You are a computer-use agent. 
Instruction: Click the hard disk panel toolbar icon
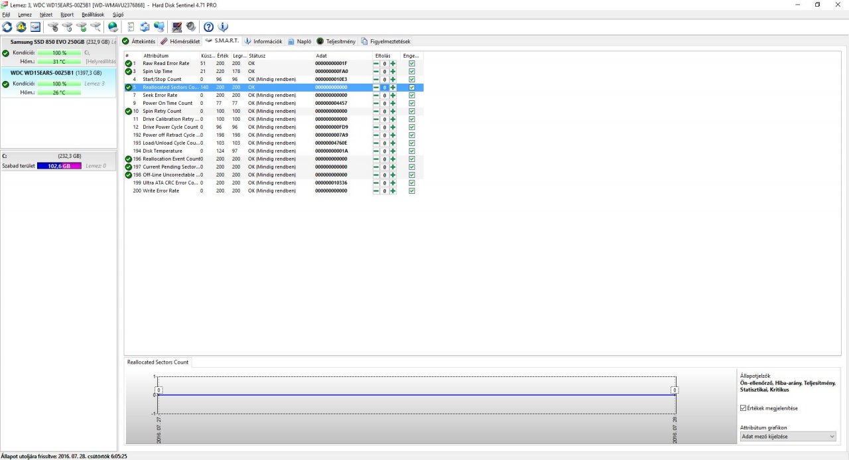35,27
